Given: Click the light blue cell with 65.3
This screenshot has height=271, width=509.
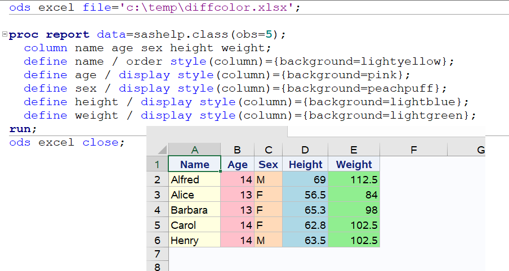Looking at the screenshot, I should 305,210.
